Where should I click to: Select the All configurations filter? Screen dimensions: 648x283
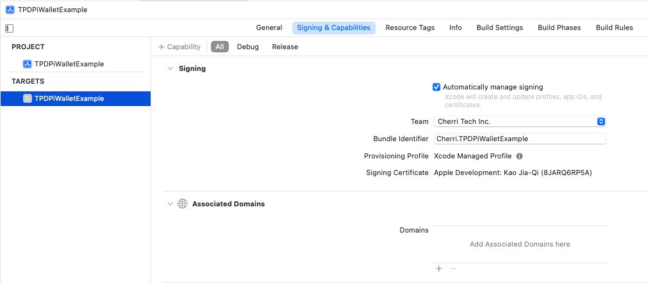click(219, 47)
